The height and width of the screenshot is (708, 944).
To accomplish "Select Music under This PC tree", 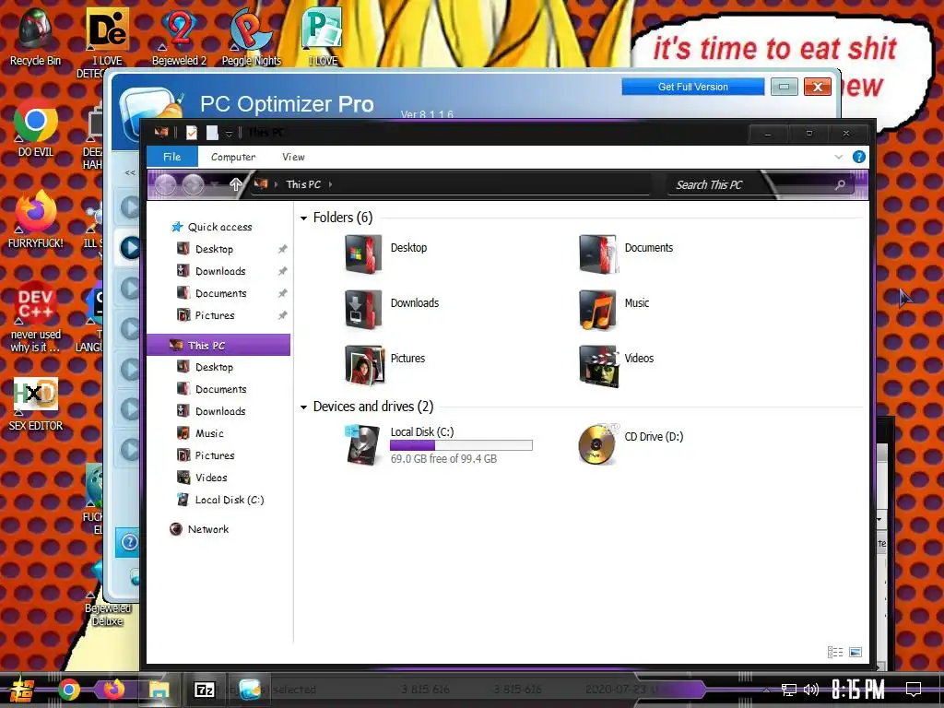I will click(x=208, y=433).
